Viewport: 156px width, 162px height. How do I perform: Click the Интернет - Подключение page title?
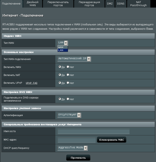[23, 16]
